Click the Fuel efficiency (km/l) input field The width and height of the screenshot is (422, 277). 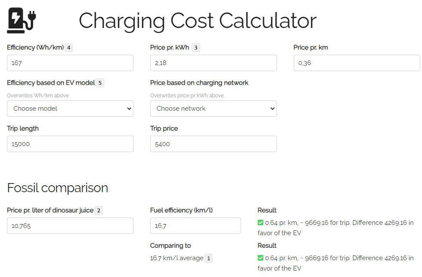point(195,226)
